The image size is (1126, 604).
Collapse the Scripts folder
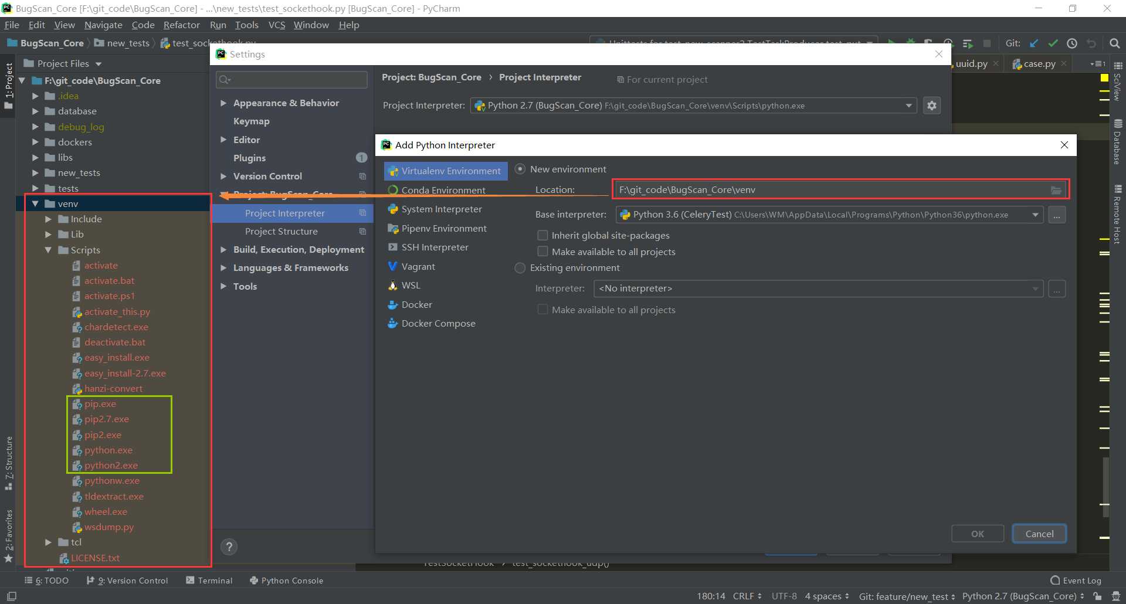point(48,250)
